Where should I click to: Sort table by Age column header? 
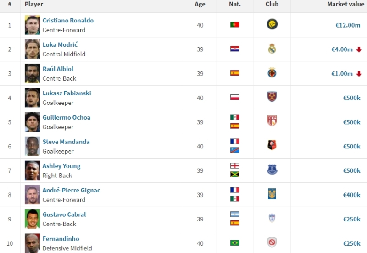point(200,4)
